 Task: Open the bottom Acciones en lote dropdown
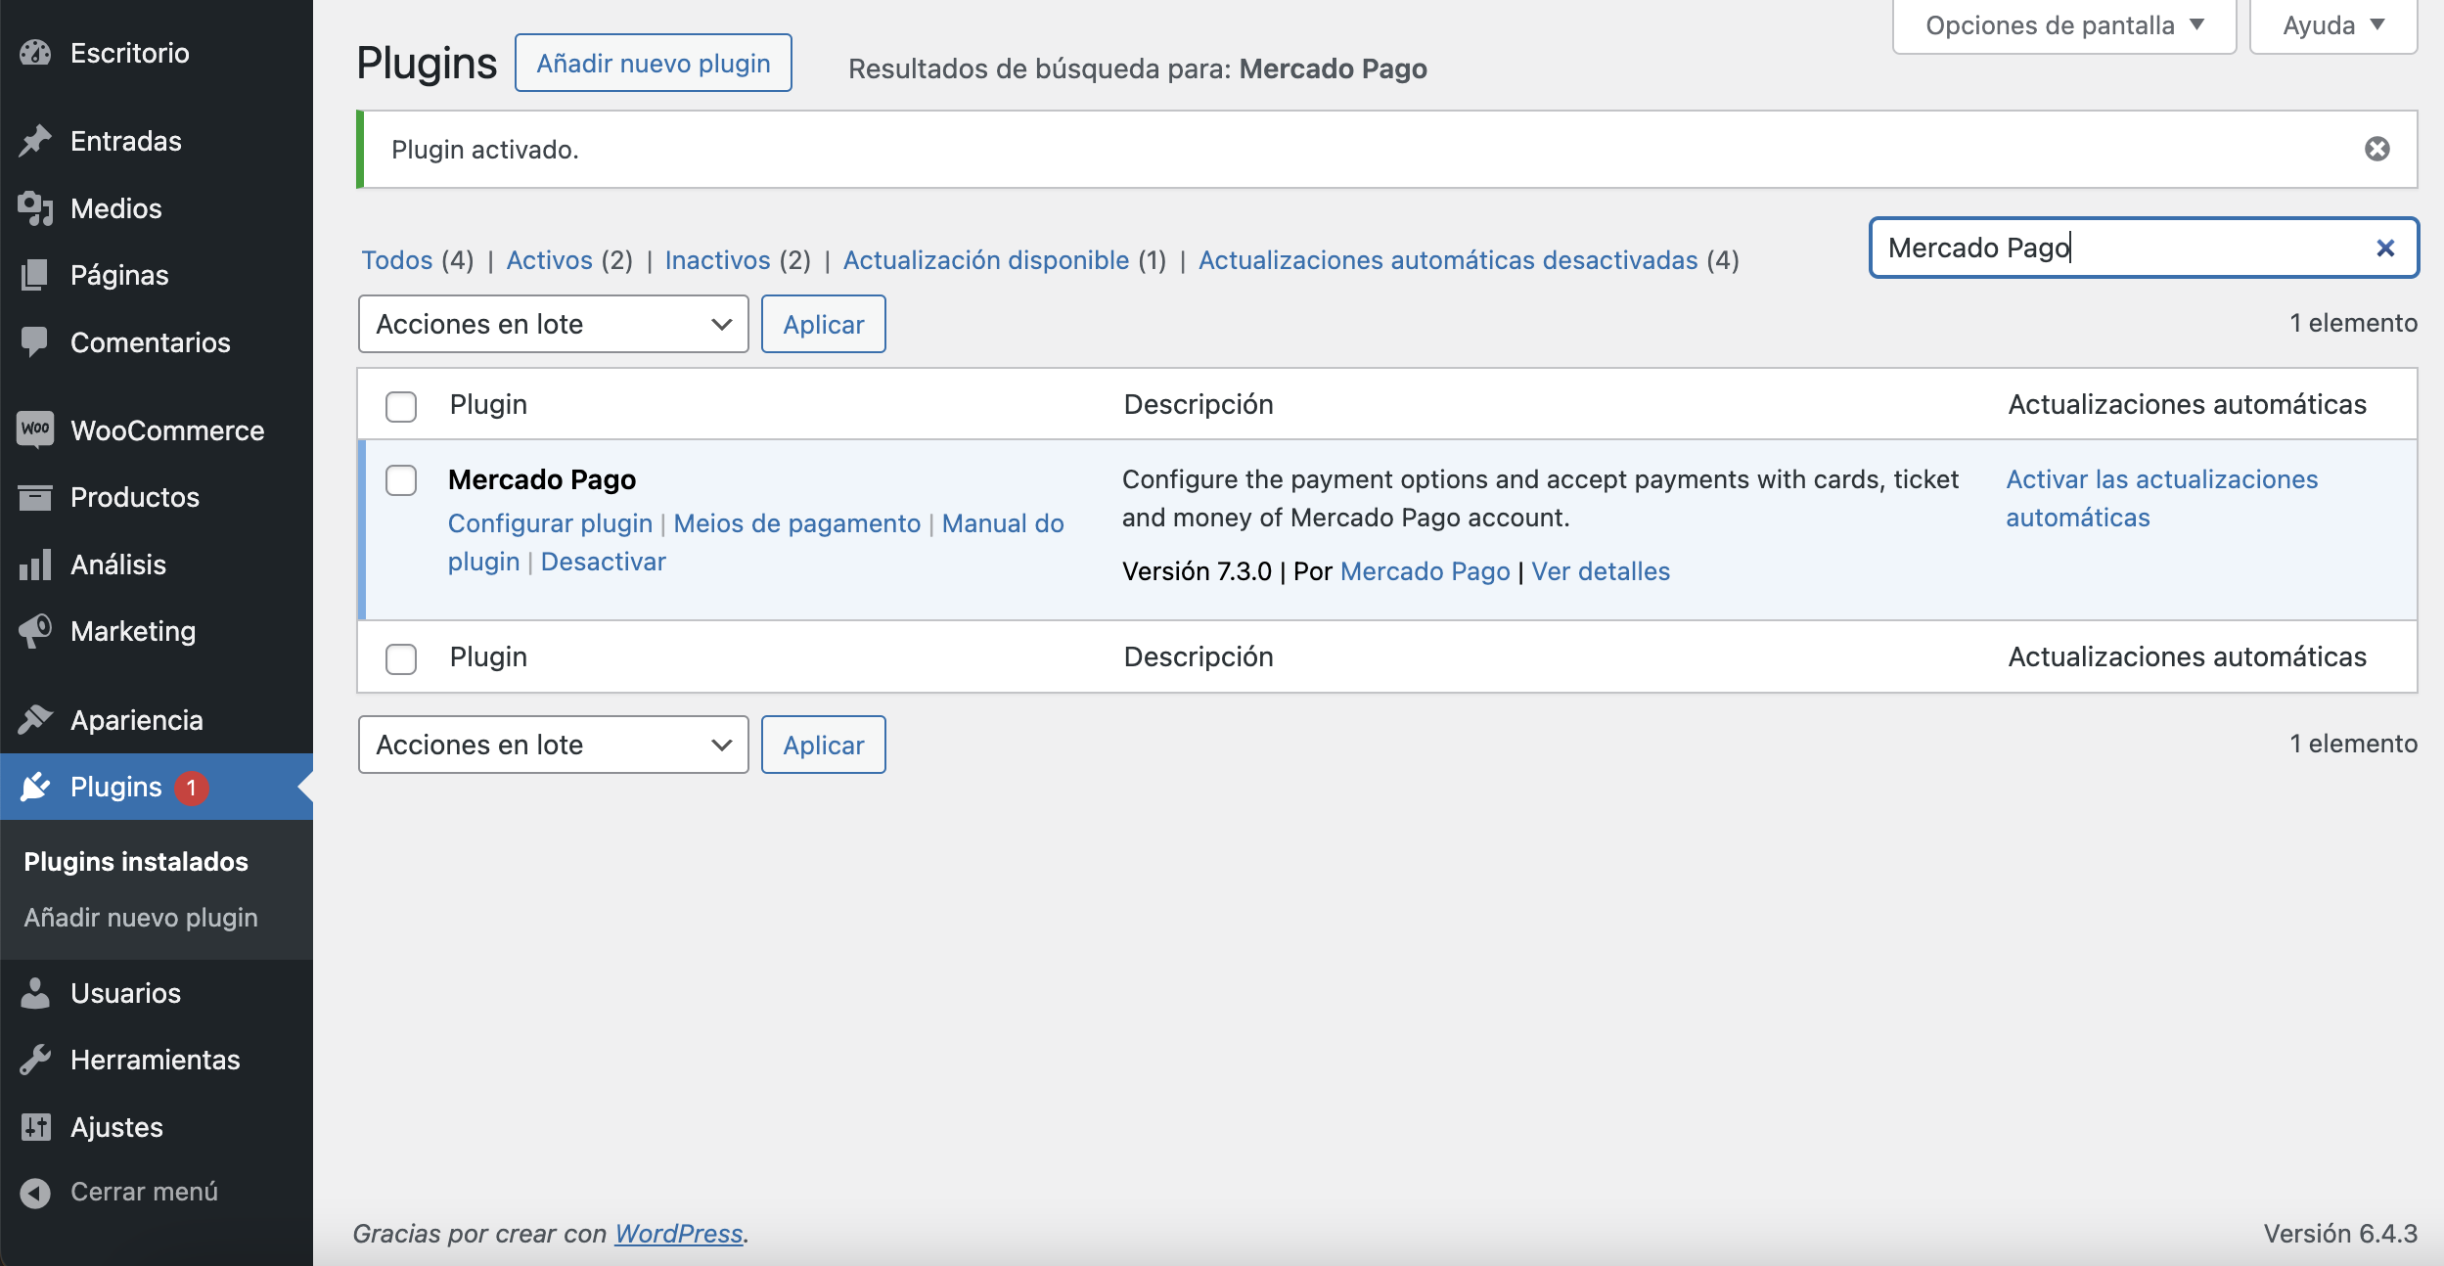click(x=554, y=745)
